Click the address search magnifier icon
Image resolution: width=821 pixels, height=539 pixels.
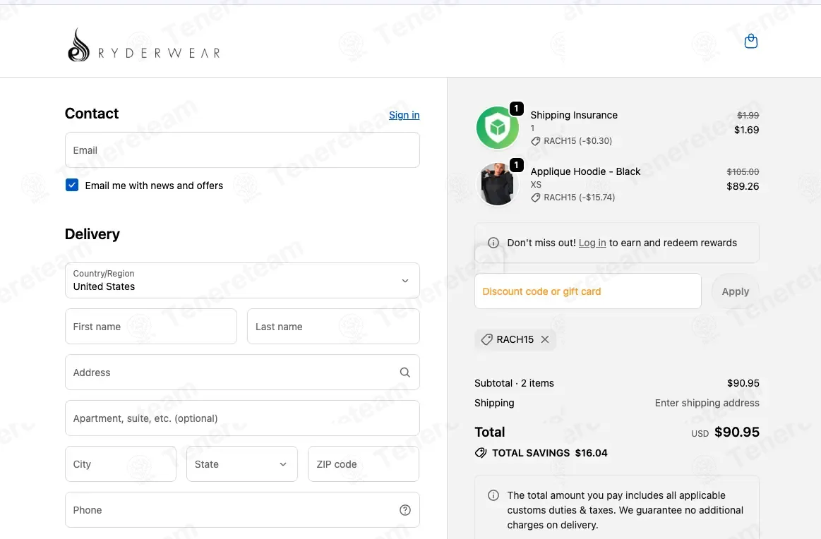pos(404,372)
